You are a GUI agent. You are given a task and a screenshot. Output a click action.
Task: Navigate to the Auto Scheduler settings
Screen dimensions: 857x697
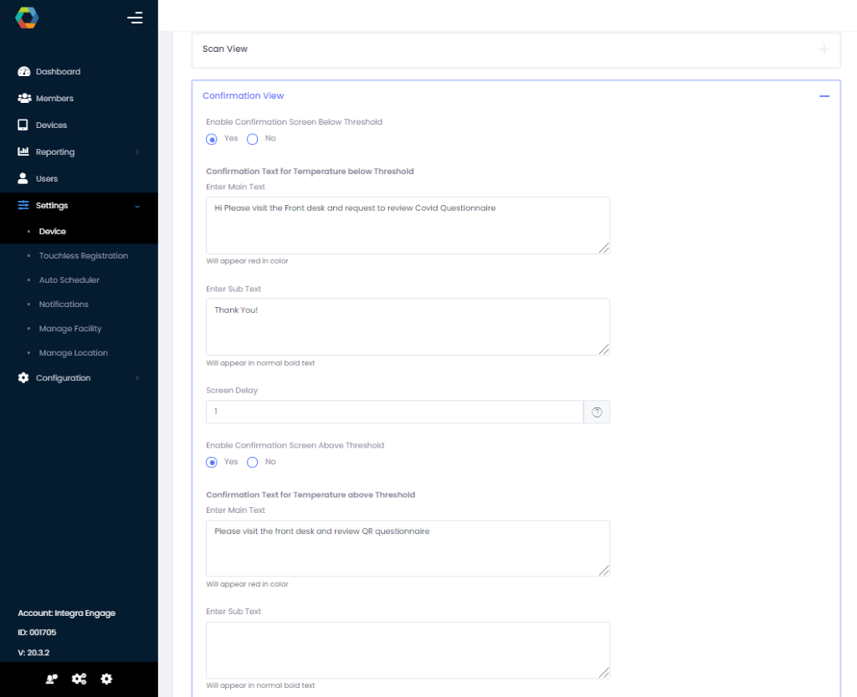[x=69, y=279]
